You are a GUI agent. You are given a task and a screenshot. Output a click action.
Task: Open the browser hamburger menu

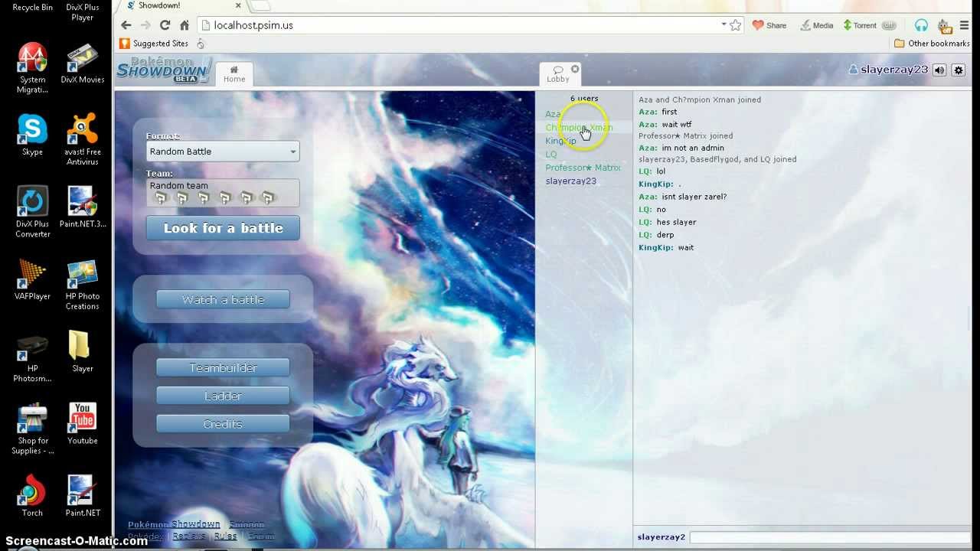(964, 25)
